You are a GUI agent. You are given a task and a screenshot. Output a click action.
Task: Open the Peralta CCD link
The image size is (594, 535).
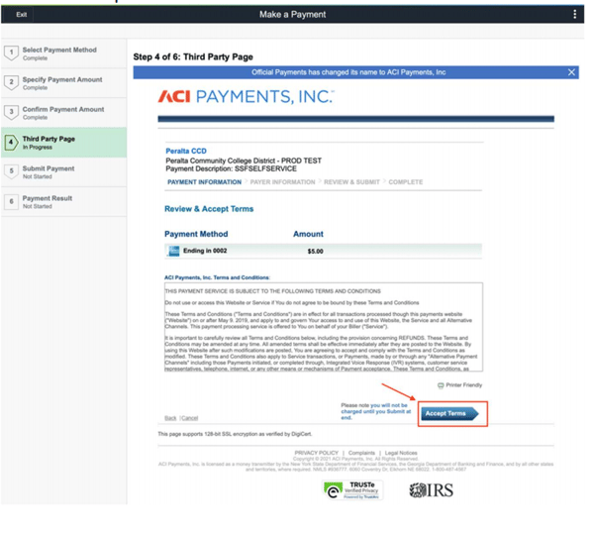click(186, 151)
